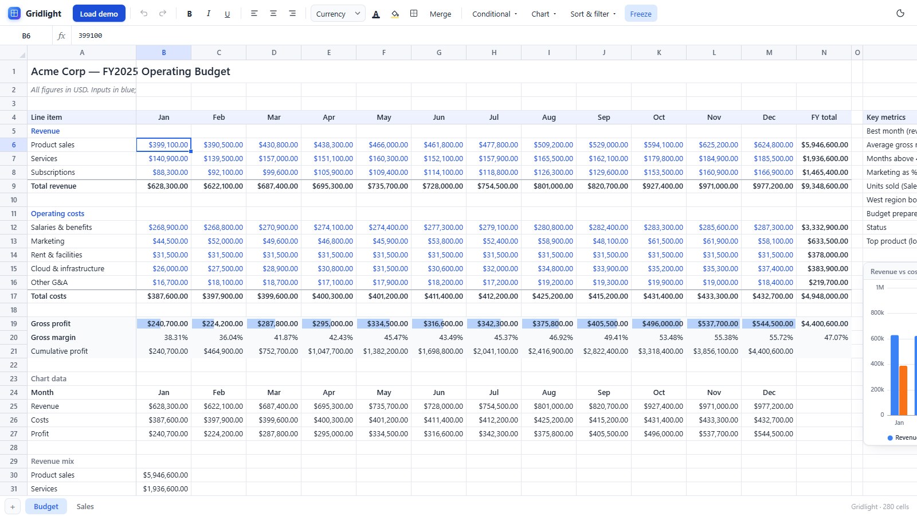
Task: Align text right in toolbar
Action: pos(292,13)
